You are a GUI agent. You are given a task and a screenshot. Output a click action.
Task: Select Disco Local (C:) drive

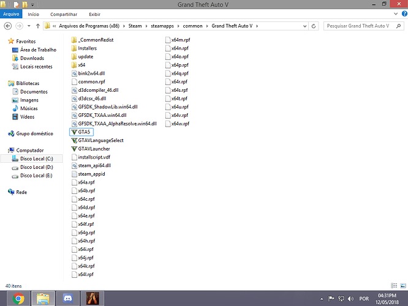tap(36, 159)
